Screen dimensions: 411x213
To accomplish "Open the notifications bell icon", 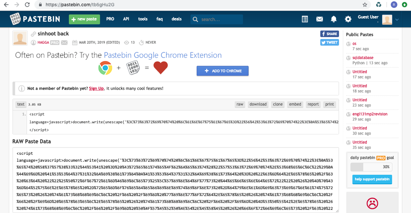I will [x=334, y=19].
